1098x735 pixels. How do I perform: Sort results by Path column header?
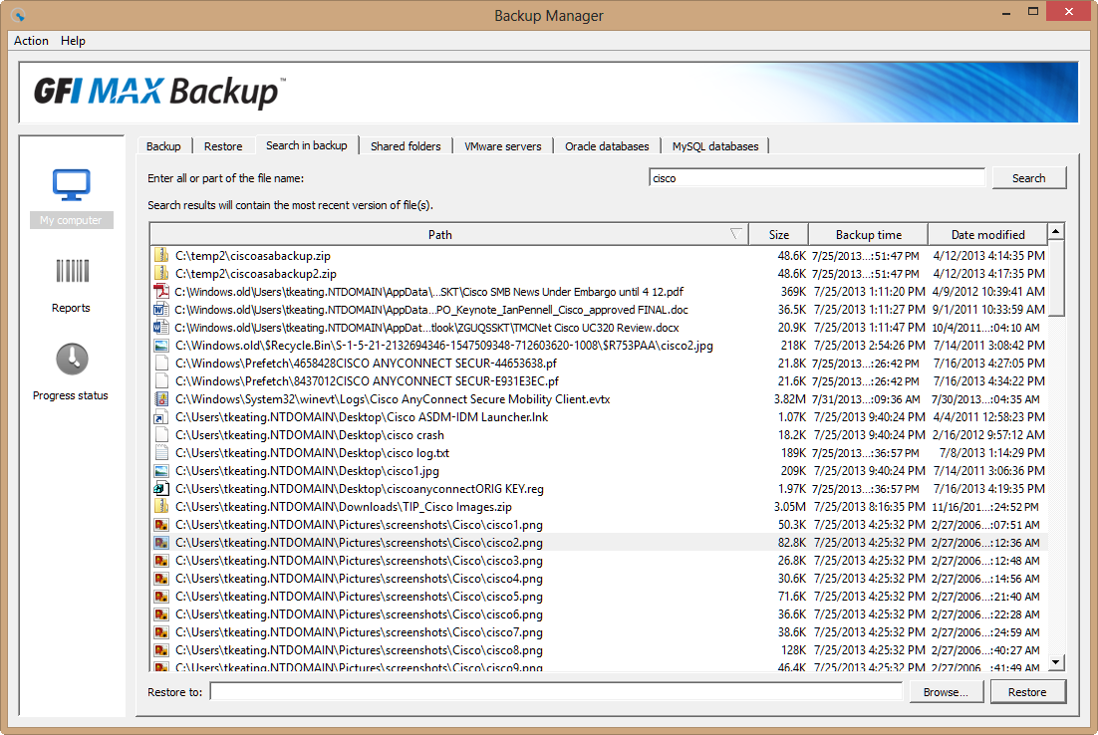439,235
